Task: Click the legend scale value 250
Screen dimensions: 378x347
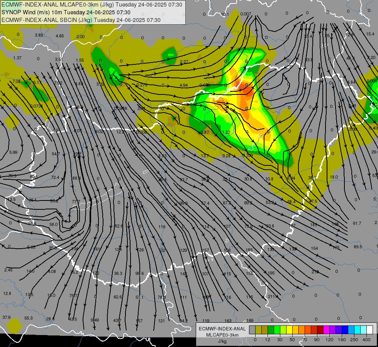Action: (354, 340)
